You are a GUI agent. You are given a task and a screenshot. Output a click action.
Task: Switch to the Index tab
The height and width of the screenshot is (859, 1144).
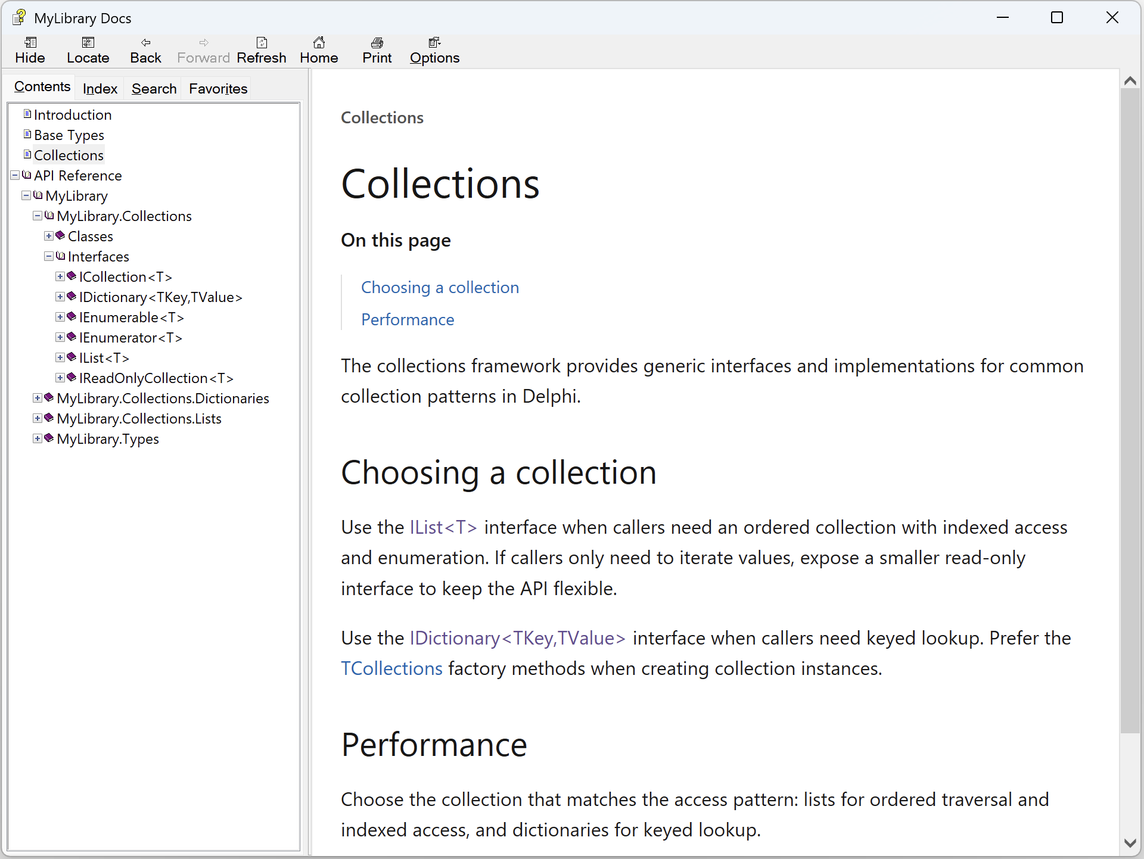click(x=100, y=89)
